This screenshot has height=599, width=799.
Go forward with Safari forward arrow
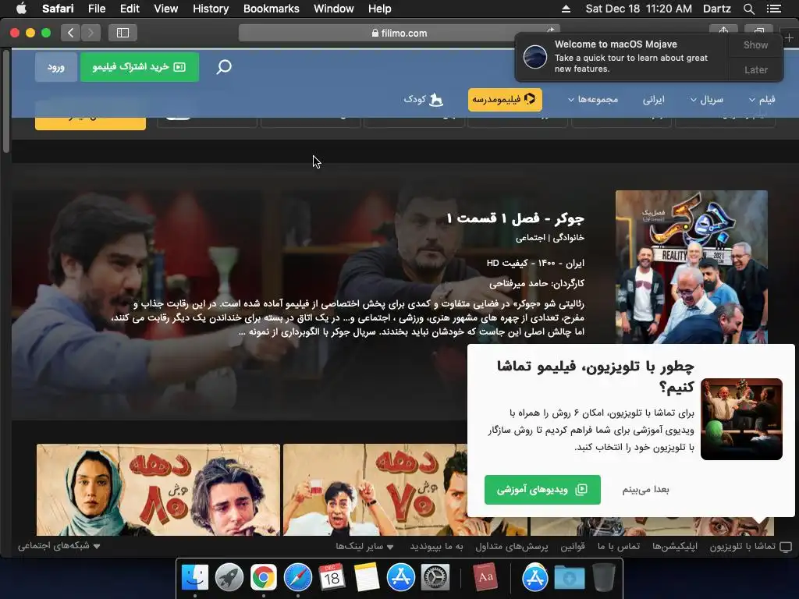click(91, 33)
